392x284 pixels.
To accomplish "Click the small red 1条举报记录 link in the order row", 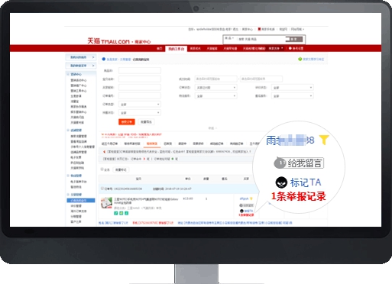I will (246, 215).
